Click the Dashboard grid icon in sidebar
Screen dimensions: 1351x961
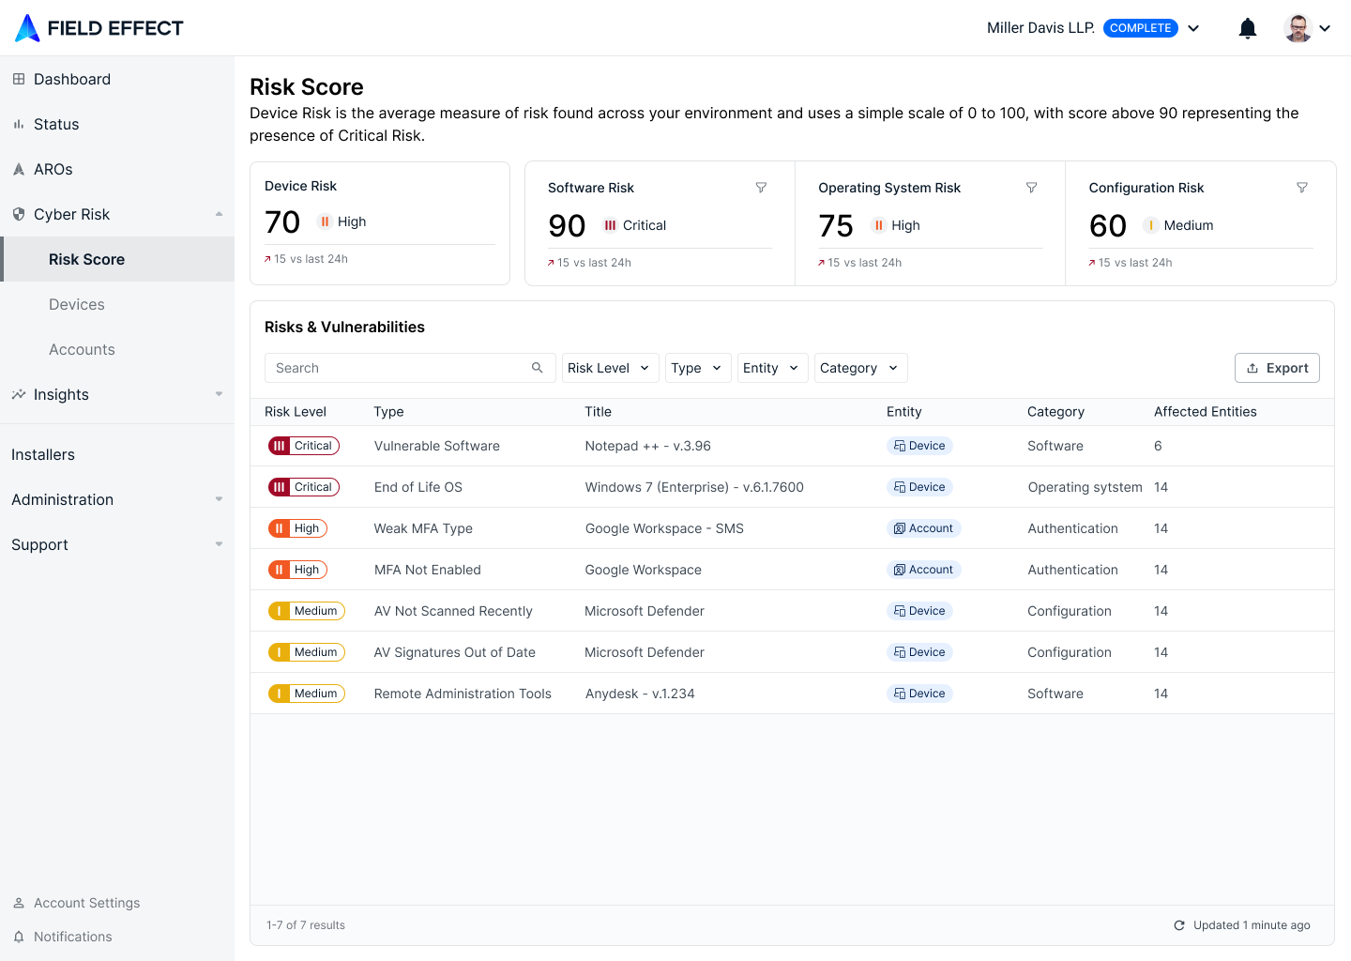click(19, 79)
